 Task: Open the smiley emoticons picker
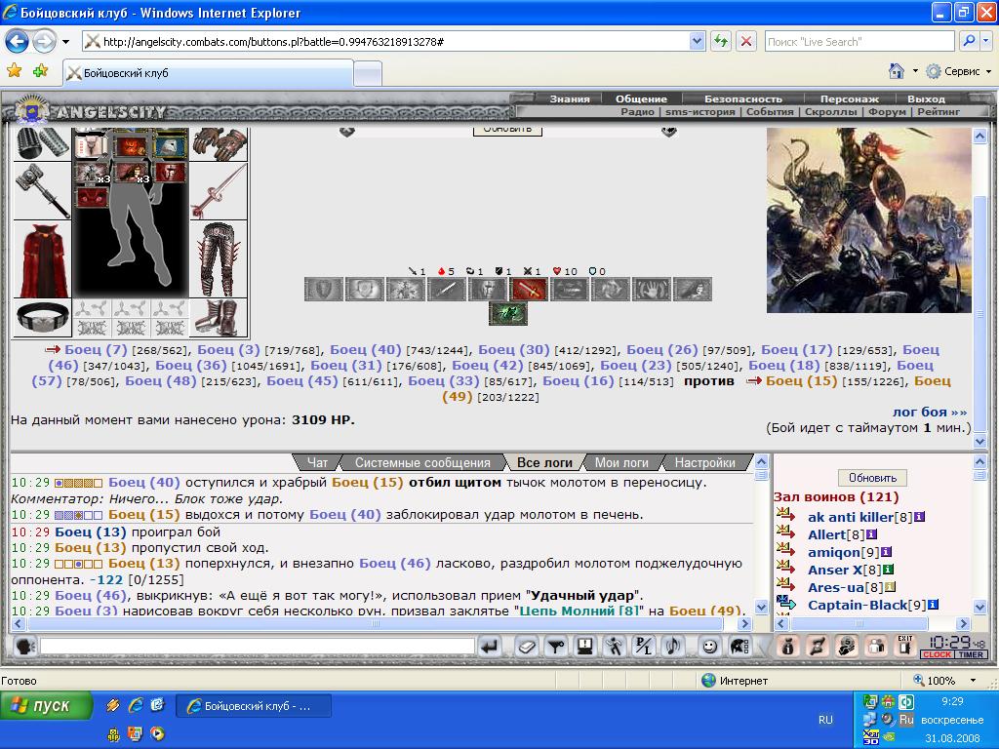coord(709,647)
